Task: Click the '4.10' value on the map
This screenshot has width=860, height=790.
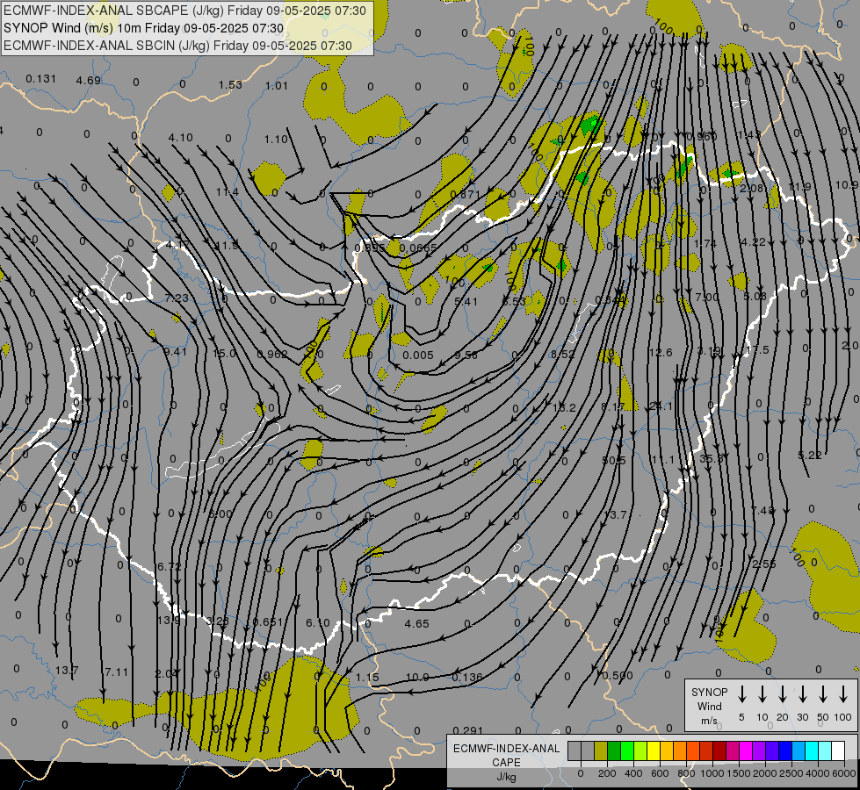Action: coord(181,138)
